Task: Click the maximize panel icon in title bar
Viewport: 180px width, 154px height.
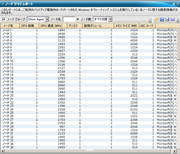Action: click(x=178, y=4)
